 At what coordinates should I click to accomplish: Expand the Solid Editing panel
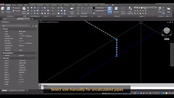35,16
